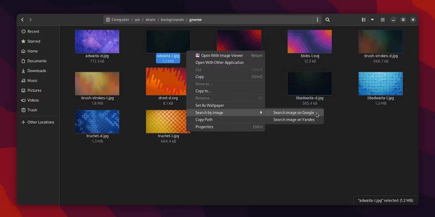Navigate forward with the forward arrow

coord(30,20)
